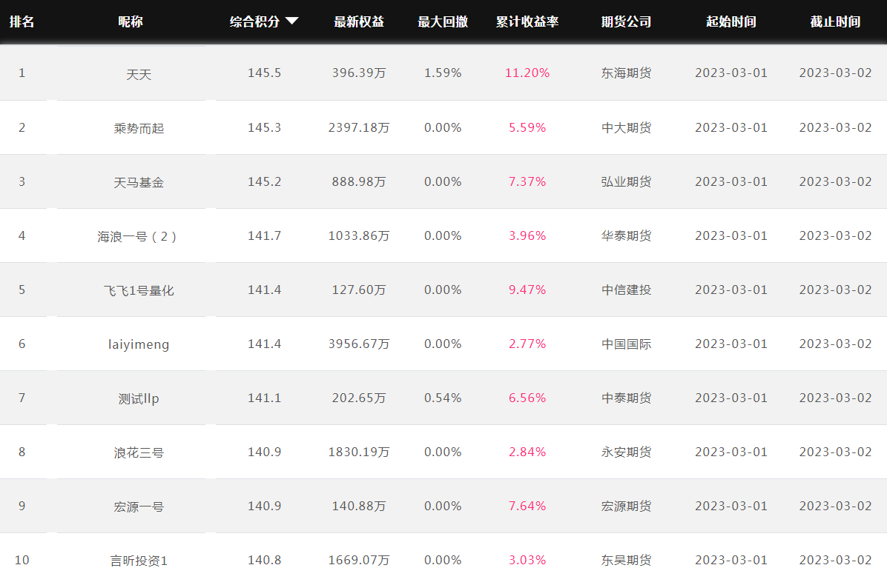
Task: Select the score value 140.8
Action: click(x=264, y=560)
